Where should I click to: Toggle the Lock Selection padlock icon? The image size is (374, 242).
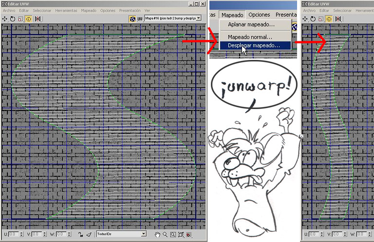(x=80, y=235)
